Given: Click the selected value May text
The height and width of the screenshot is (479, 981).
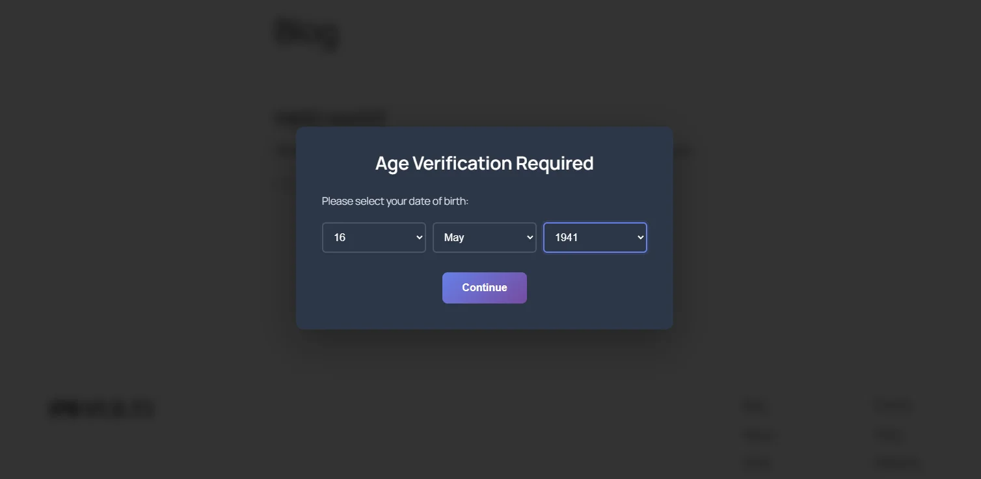Looking at the screenshot, I should pyautogui.click(x=454, y=238).
